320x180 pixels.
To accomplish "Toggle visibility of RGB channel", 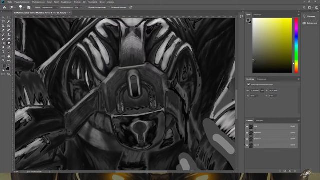I will pyautogui.click(x=247, y=126).
